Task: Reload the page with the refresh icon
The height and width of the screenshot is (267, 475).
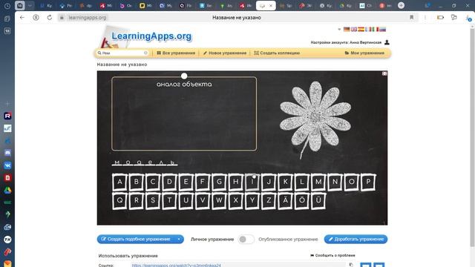Action: (50, 18)
